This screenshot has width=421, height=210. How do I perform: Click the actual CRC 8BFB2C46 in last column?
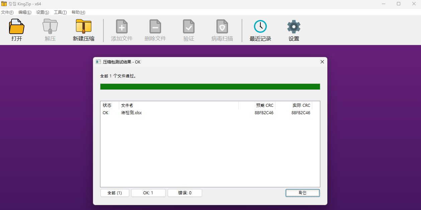pos(301,113)
